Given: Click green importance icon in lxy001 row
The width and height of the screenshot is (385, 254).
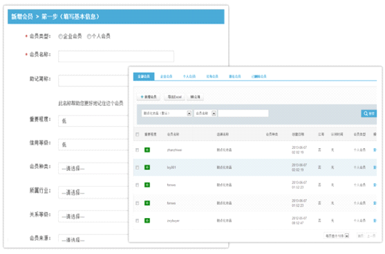Looking at the screenshot, I should 147,167.
